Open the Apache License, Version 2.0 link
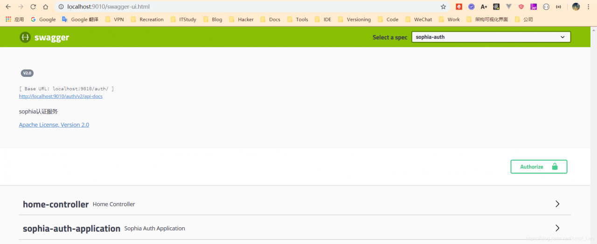This screenshot has width=597, height=244. point(54,125)
